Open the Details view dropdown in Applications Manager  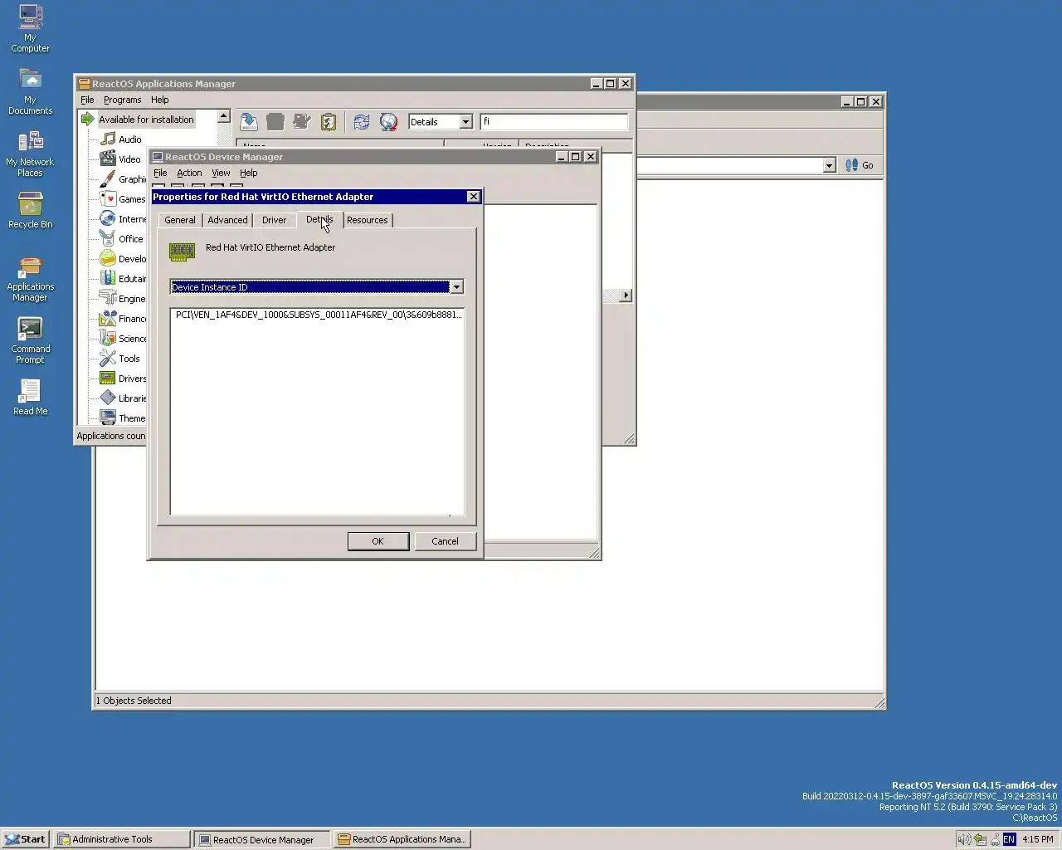(465, 122)
